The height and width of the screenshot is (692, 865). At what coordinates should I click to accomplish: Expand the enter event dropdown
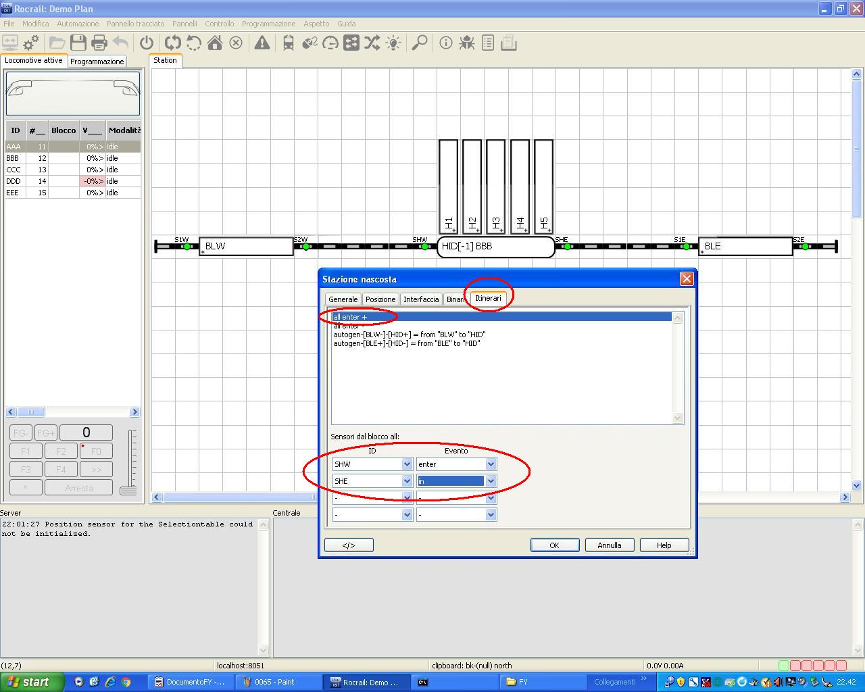click(x=491, y=464)
